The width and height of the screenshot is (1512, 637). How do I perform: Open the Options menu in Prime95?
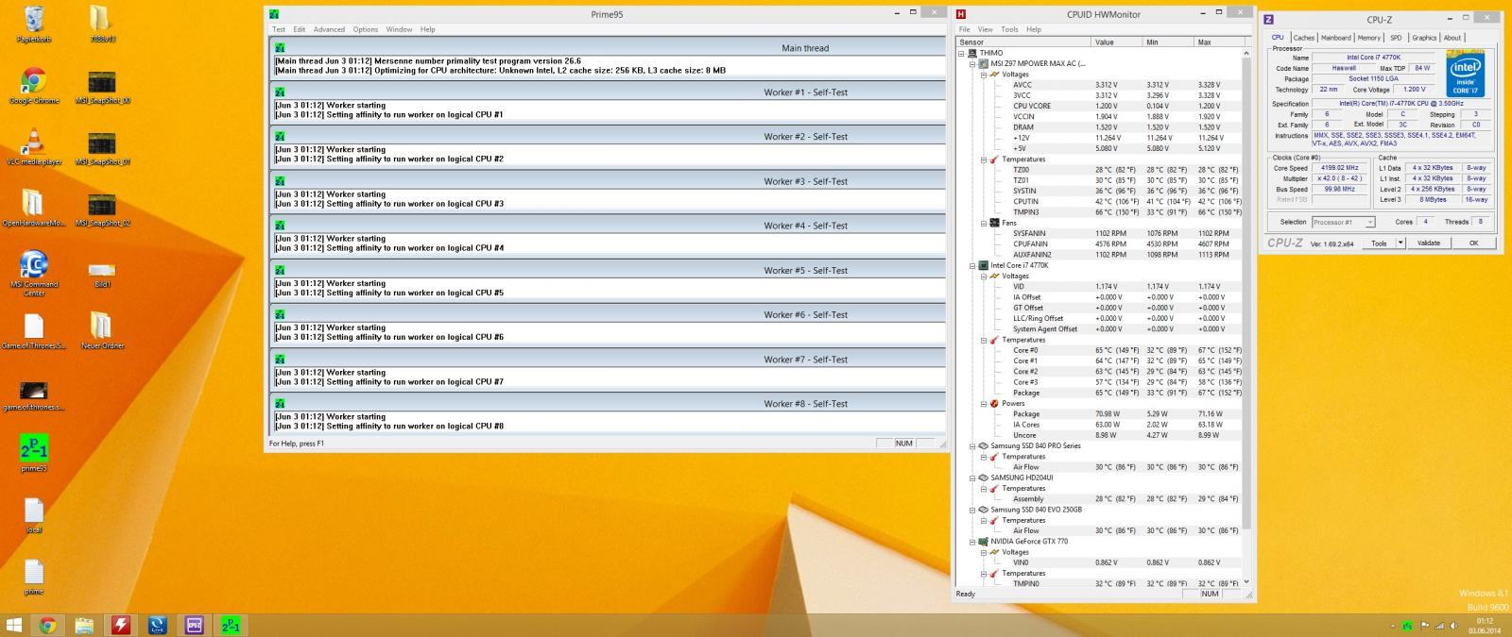(x=366, y=29)
